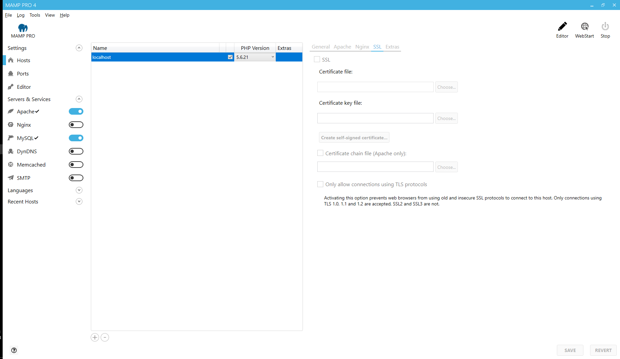This screenshot has height=359, width=620.
Task: Select the SSL tab
Action: [377, 47]
